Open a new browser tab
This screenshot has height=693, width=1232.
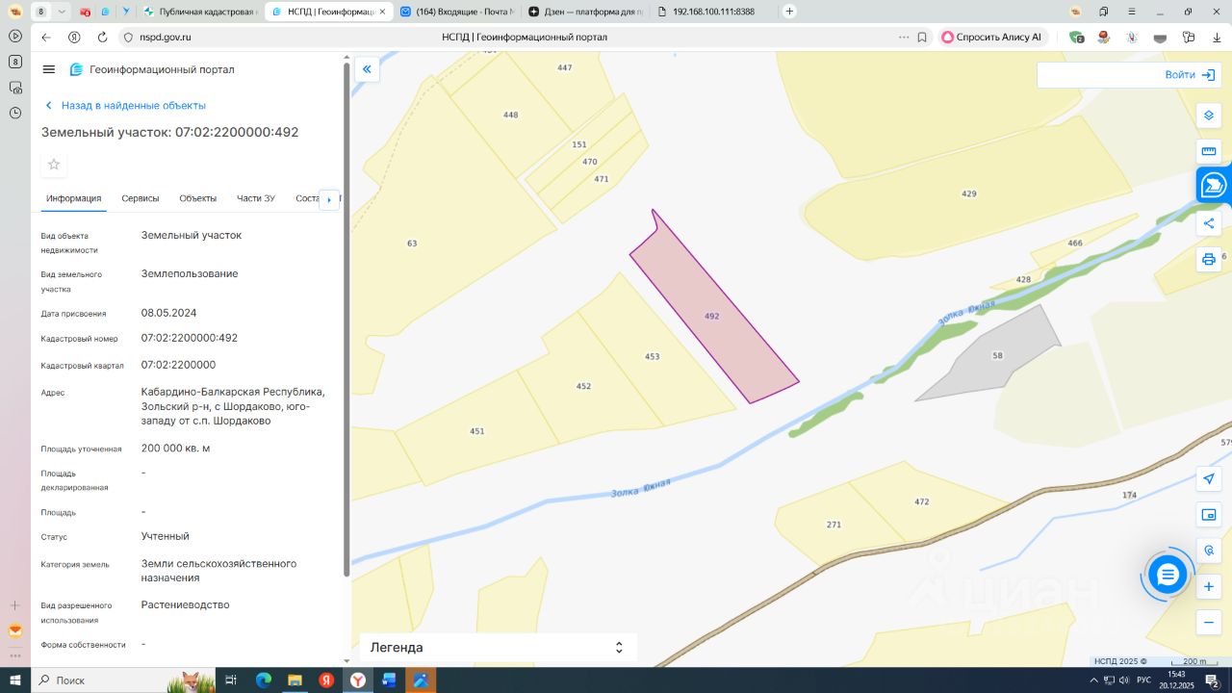point(790,12)
